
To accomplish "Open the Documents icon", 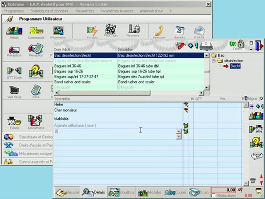I will click(x=36, y=121).
